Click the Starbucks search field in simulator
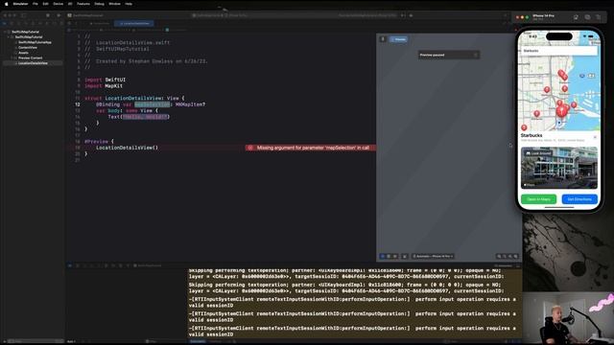This screenshot has width=614, height=345. click(x=559, y=51)
